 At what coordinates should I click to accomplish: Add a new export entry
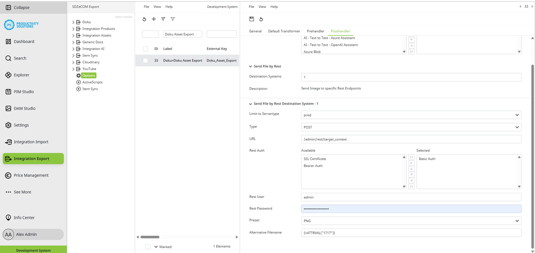coord(154,19)
